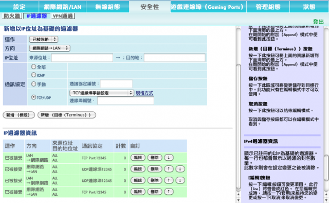Click 規格方式 link

click(x=144, y=93)
